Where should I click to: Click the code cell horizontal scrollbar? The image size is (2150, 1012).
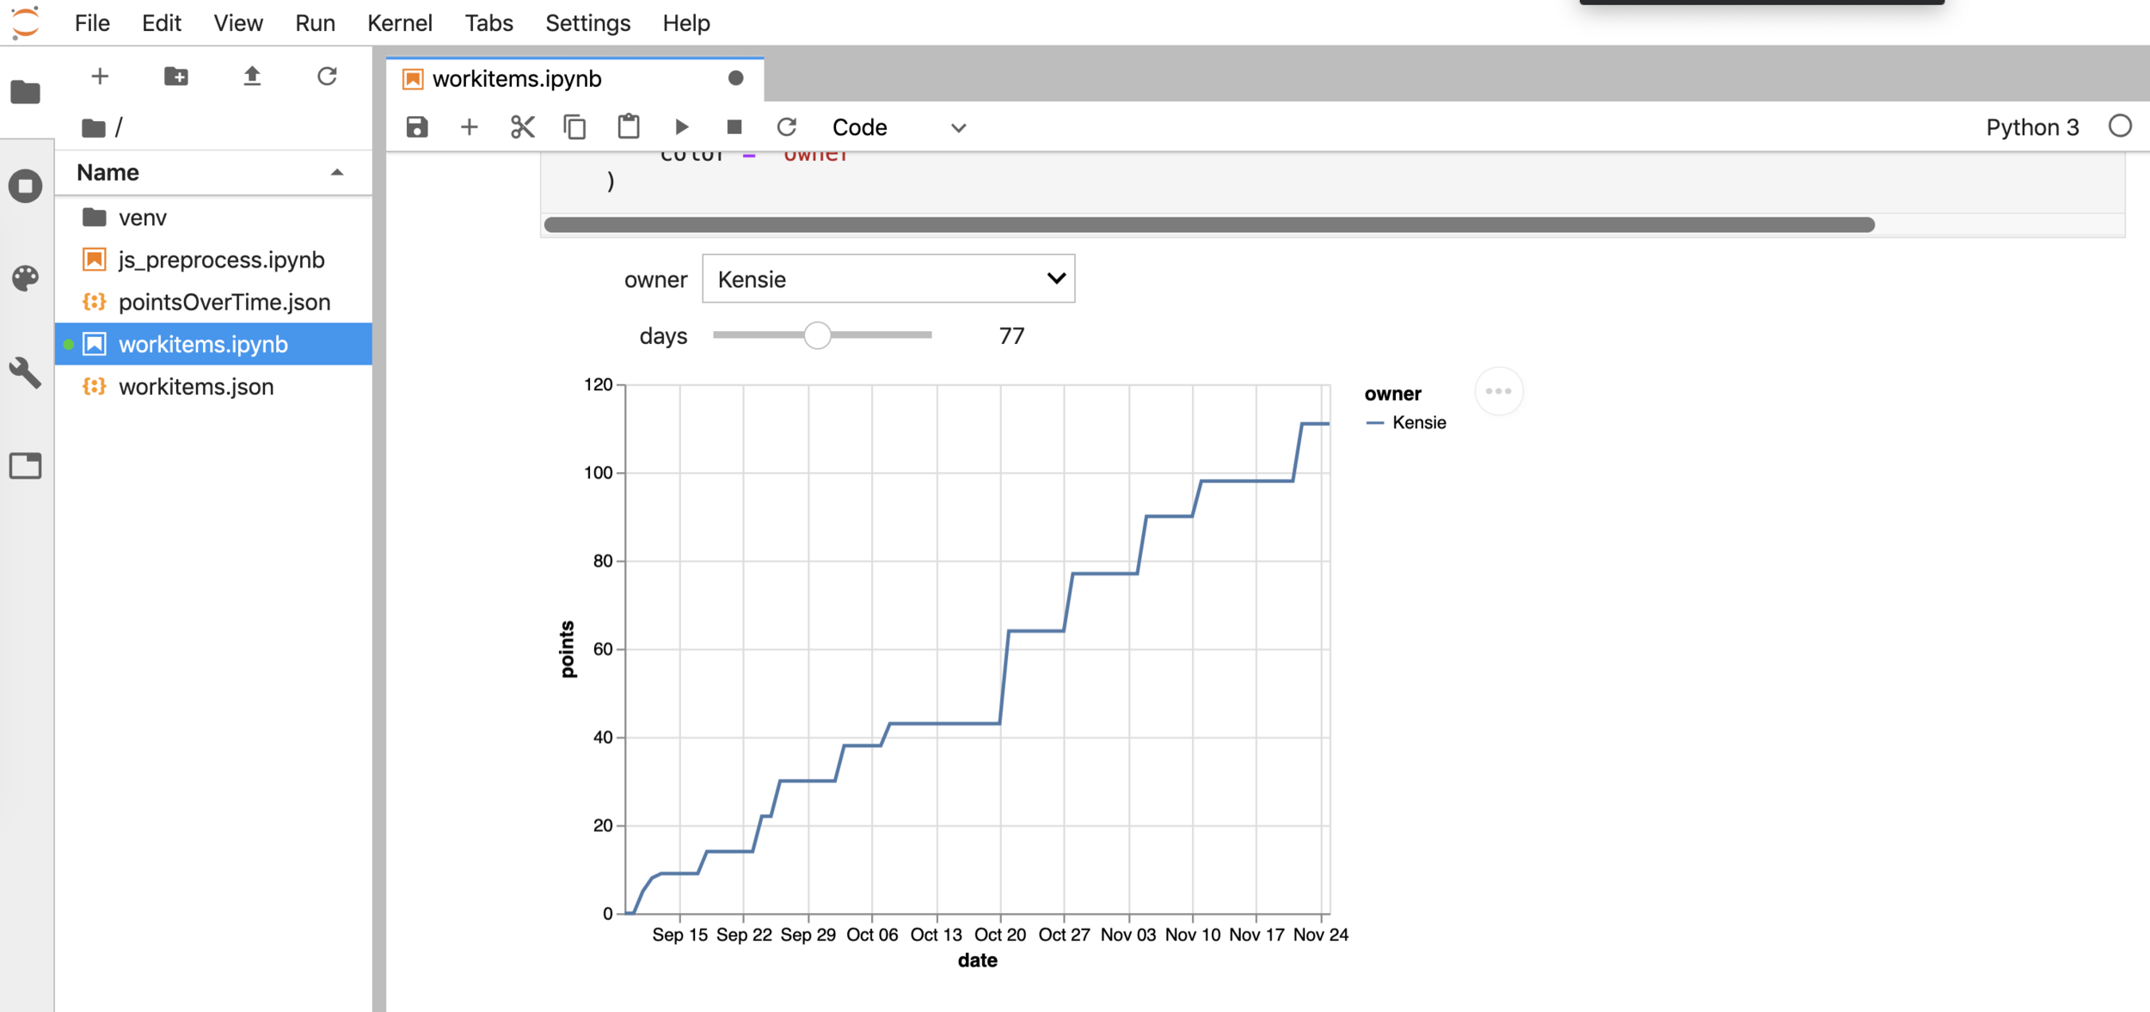click(x=1208, y=225)
